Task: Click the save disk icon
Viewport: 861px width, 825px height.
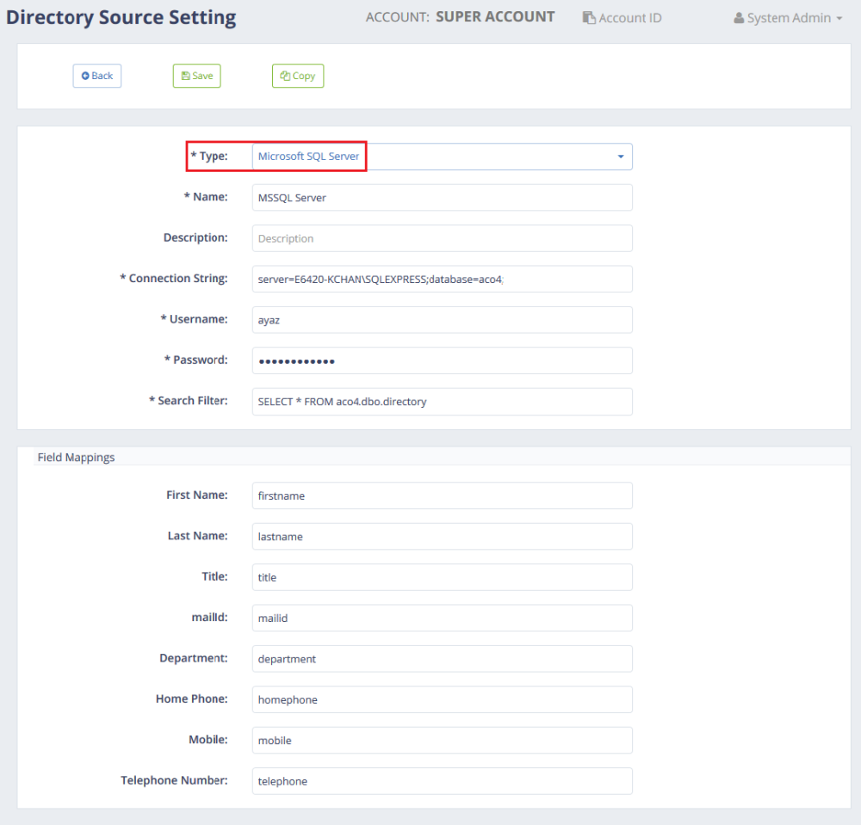Action: click(x=183, y=76)
